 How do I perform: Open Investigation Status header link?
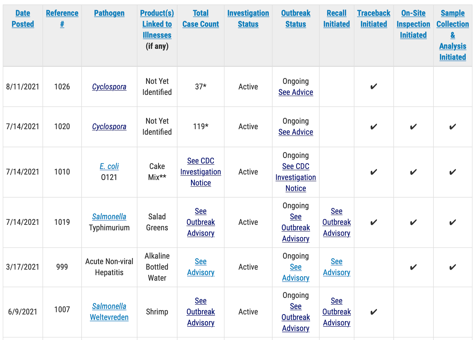248,19
